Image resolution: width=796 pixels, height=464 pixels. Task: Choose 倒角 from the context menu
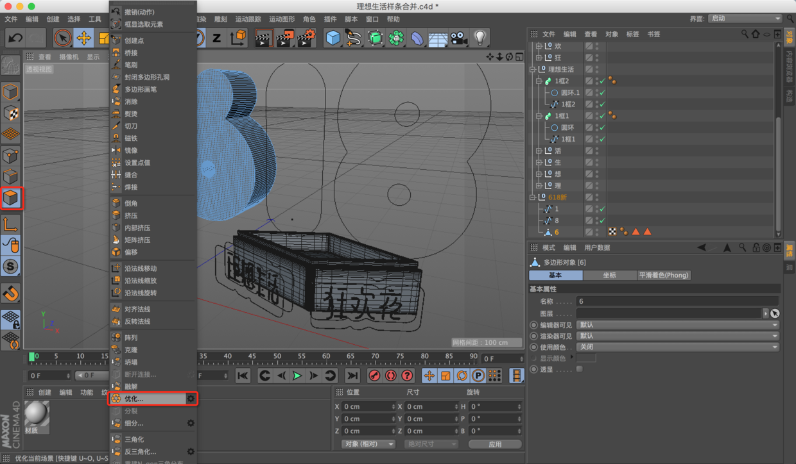(153, 203)
